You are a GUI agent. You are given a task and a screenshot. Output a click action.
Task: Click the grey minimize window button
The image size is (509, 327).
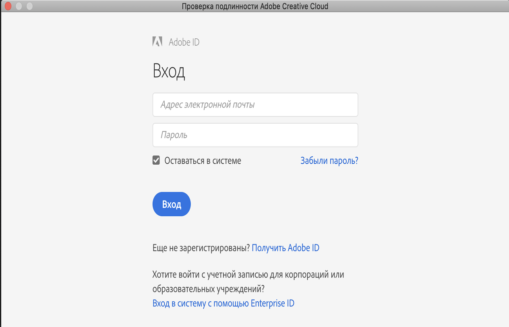[x=19, y=6]
